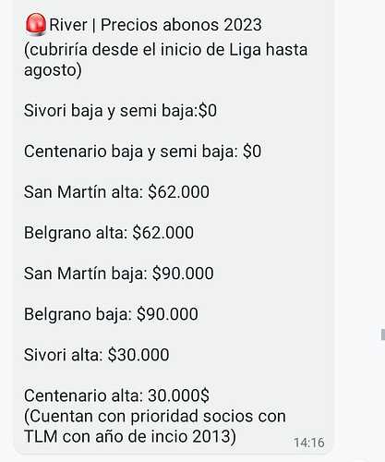Click 'Cuentan con prioridad socios con' text
385x462 pixels.
click(x=155, y=417)
